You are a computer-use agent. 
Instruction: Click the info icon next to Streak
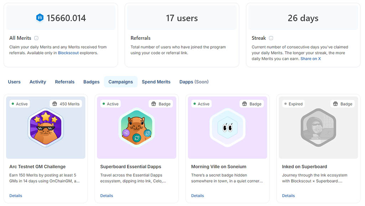pyautogui.click(x=271, y=38)
